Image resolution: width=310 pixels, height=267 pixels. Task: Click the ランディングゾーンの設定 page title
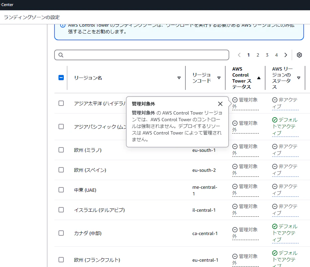click(x=32, y=17)
